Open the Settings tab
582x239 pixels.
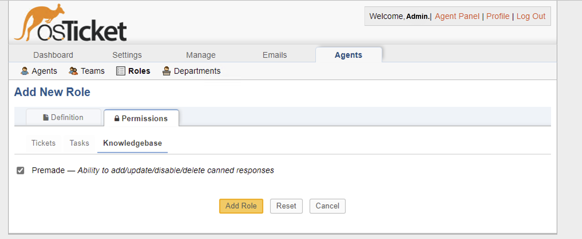(127, 55)
